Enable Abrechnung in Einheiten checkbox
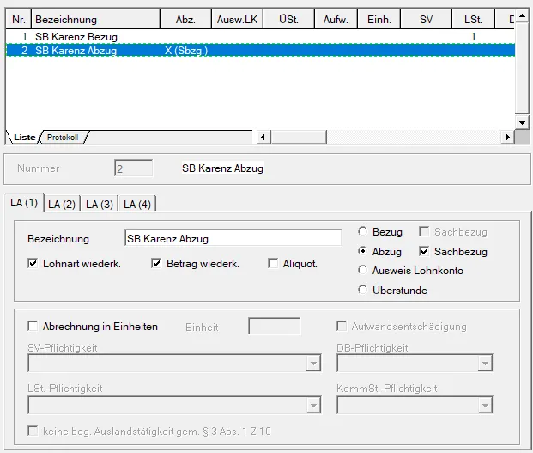Screen dimensions: 533x453 (33, 326)
